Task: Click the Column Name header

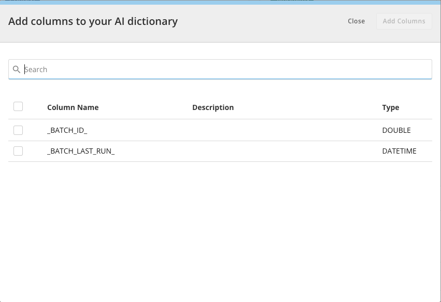Action: tap(73, 107)
